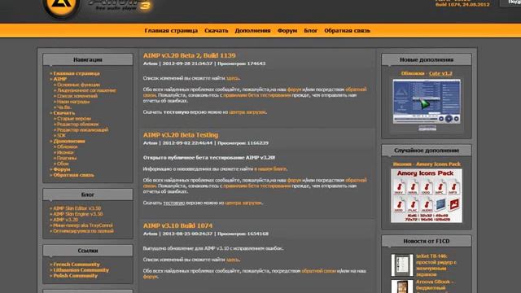Open SDK in the sidebar
Screen dimensions: 521x293
61,136
